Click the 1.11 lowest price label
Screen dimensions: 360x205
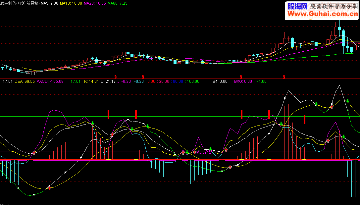pyautogui.click(x=34, y=74)
